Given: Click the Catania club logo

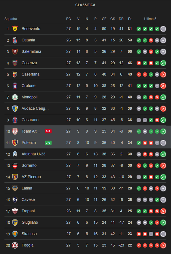Looking at the screenshot, I should (15, 40).
